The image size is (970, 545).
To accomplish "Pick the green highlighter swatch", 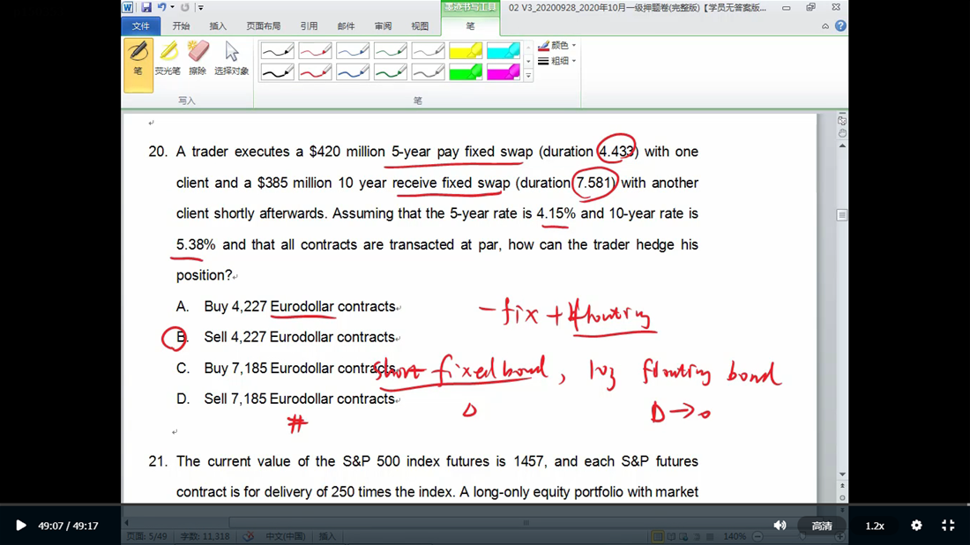I will click(x=466, y=72).
